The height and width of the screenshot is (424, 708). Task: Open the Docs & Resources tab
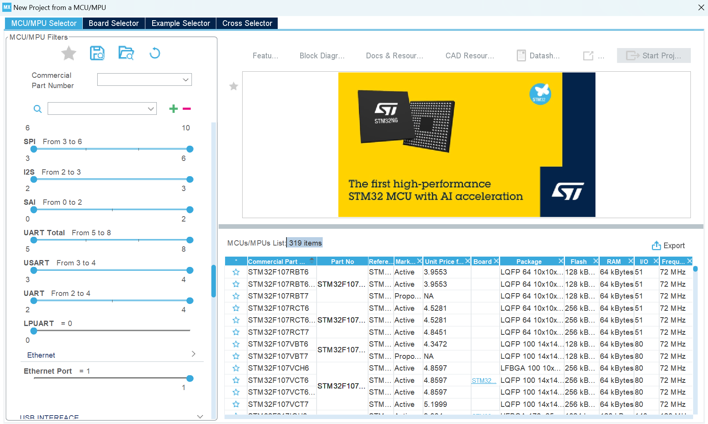coord(394,55)
